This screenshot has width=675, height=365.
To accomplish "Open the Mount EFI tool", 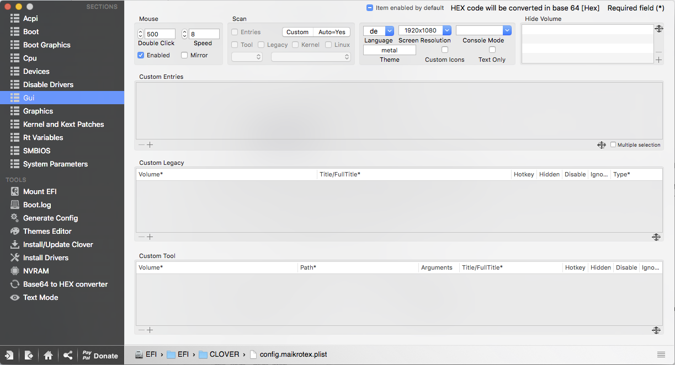I will tap(40, 191).
